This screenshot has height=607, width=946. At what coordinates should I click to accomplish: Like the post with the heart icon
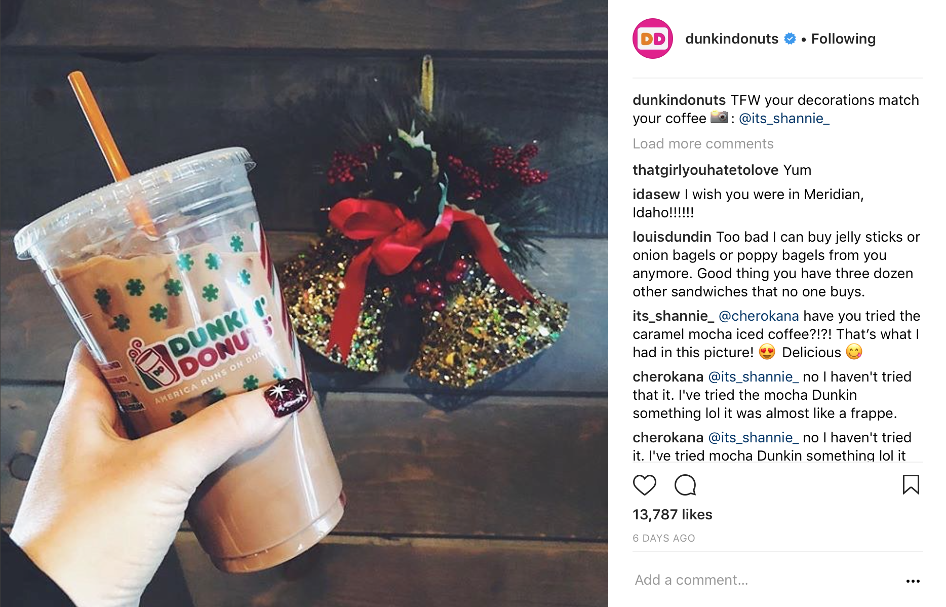(x=644, y=485)
